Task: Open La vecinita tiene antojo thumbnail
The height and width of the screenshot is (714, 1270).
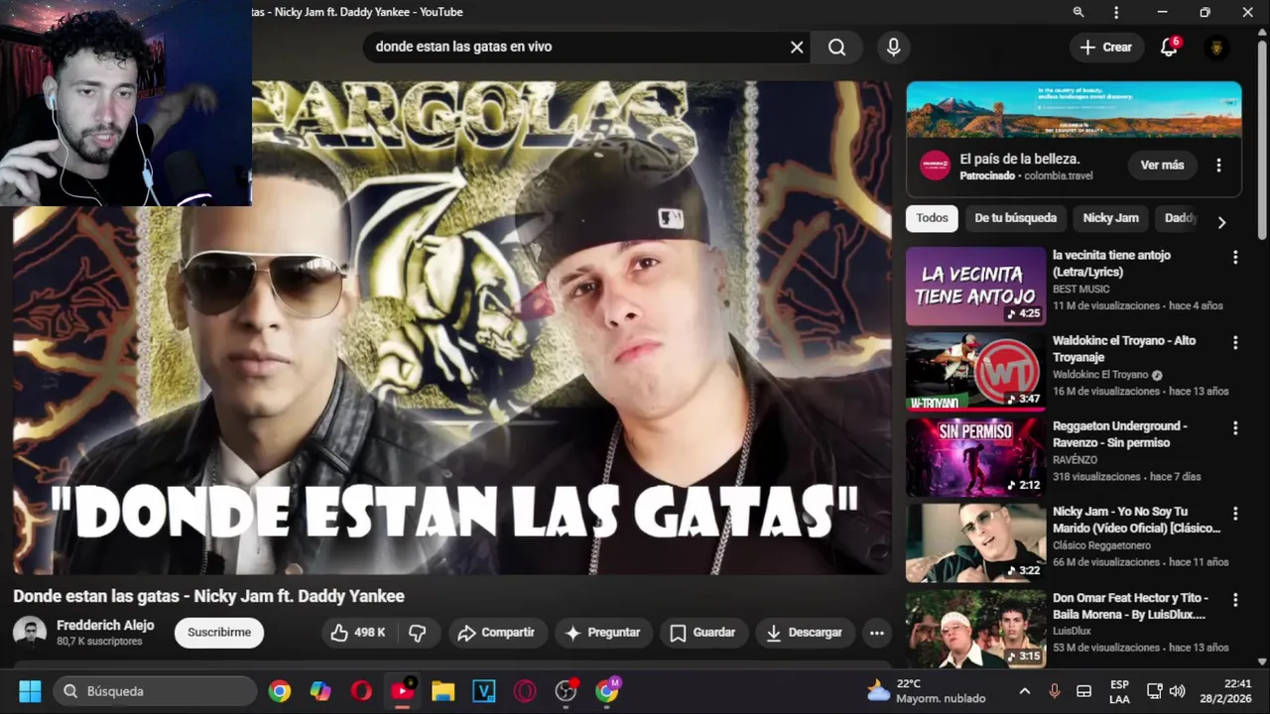Action: coord(975,287)
